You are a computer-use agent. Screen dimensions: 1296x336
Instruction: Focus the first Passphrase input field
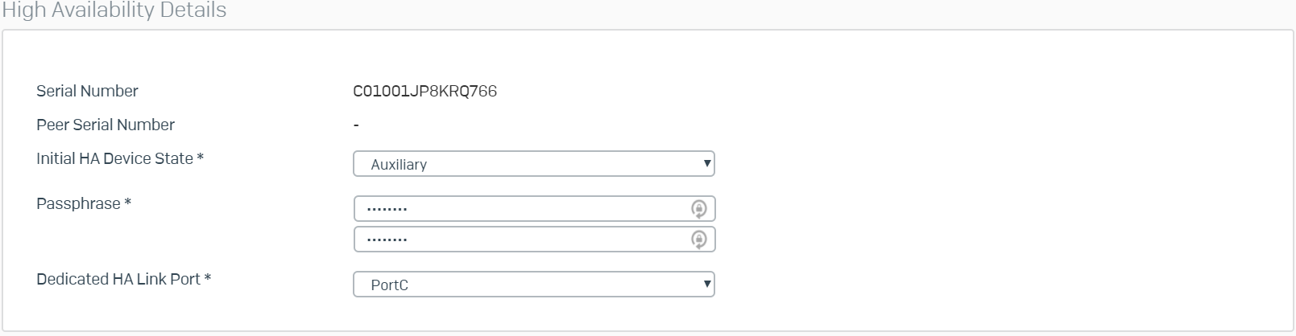pyautogui.click(x=534, y=209)
